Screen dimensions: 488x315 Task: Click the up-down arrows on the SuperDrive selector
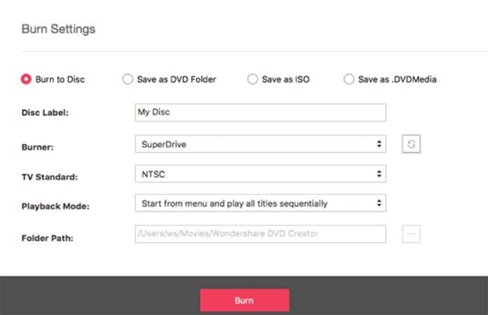click(x=379, y=144)
